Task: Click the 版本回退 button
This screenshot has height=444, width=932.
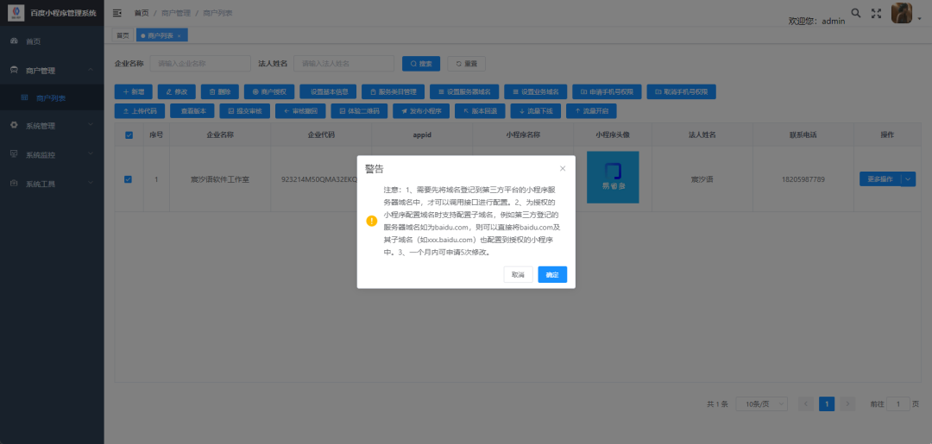Action: click(480, 111)
